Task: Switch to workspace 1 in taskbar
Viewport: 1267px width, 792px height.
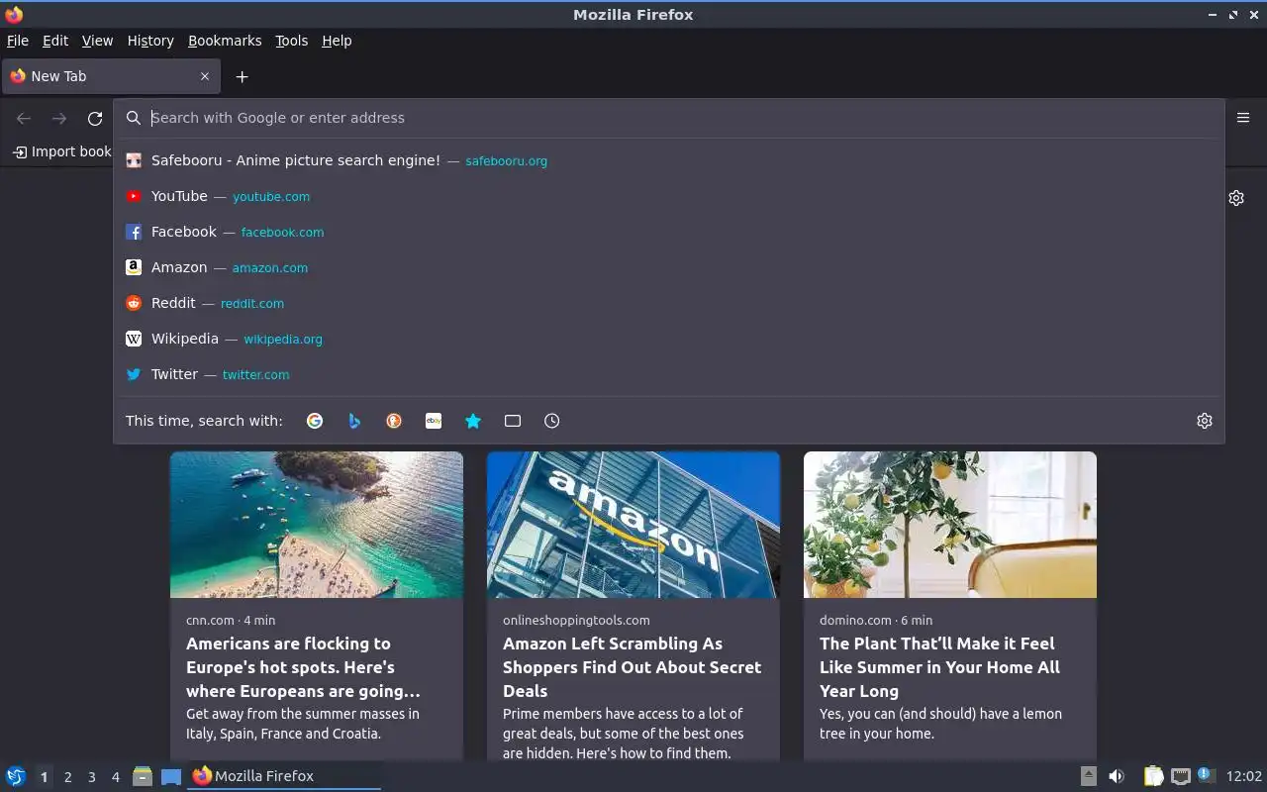Action: pyautogui.click(x=44, y=777)
